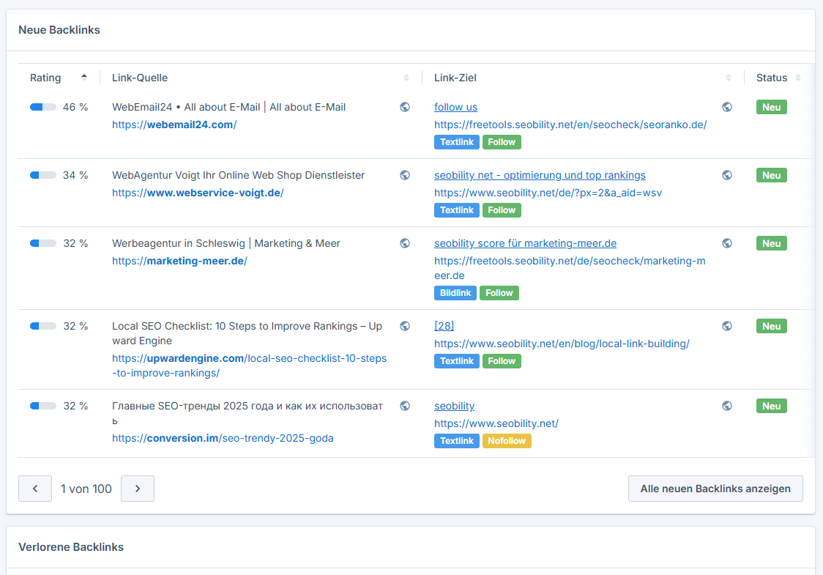Viewport: 823px width, 575px height.
Task: Open globe icon beside webemail24.com source
Action: pyautogui.click(x=405, y=107)
